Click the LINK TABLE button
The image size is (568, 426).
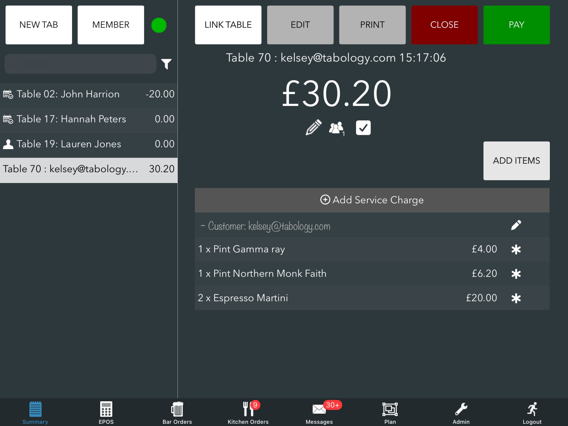(228, 25)
